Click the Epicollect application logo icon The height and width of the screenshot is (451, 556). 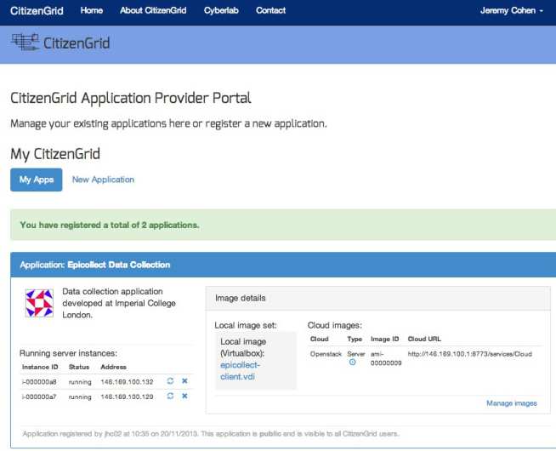[x=38, y=304]
